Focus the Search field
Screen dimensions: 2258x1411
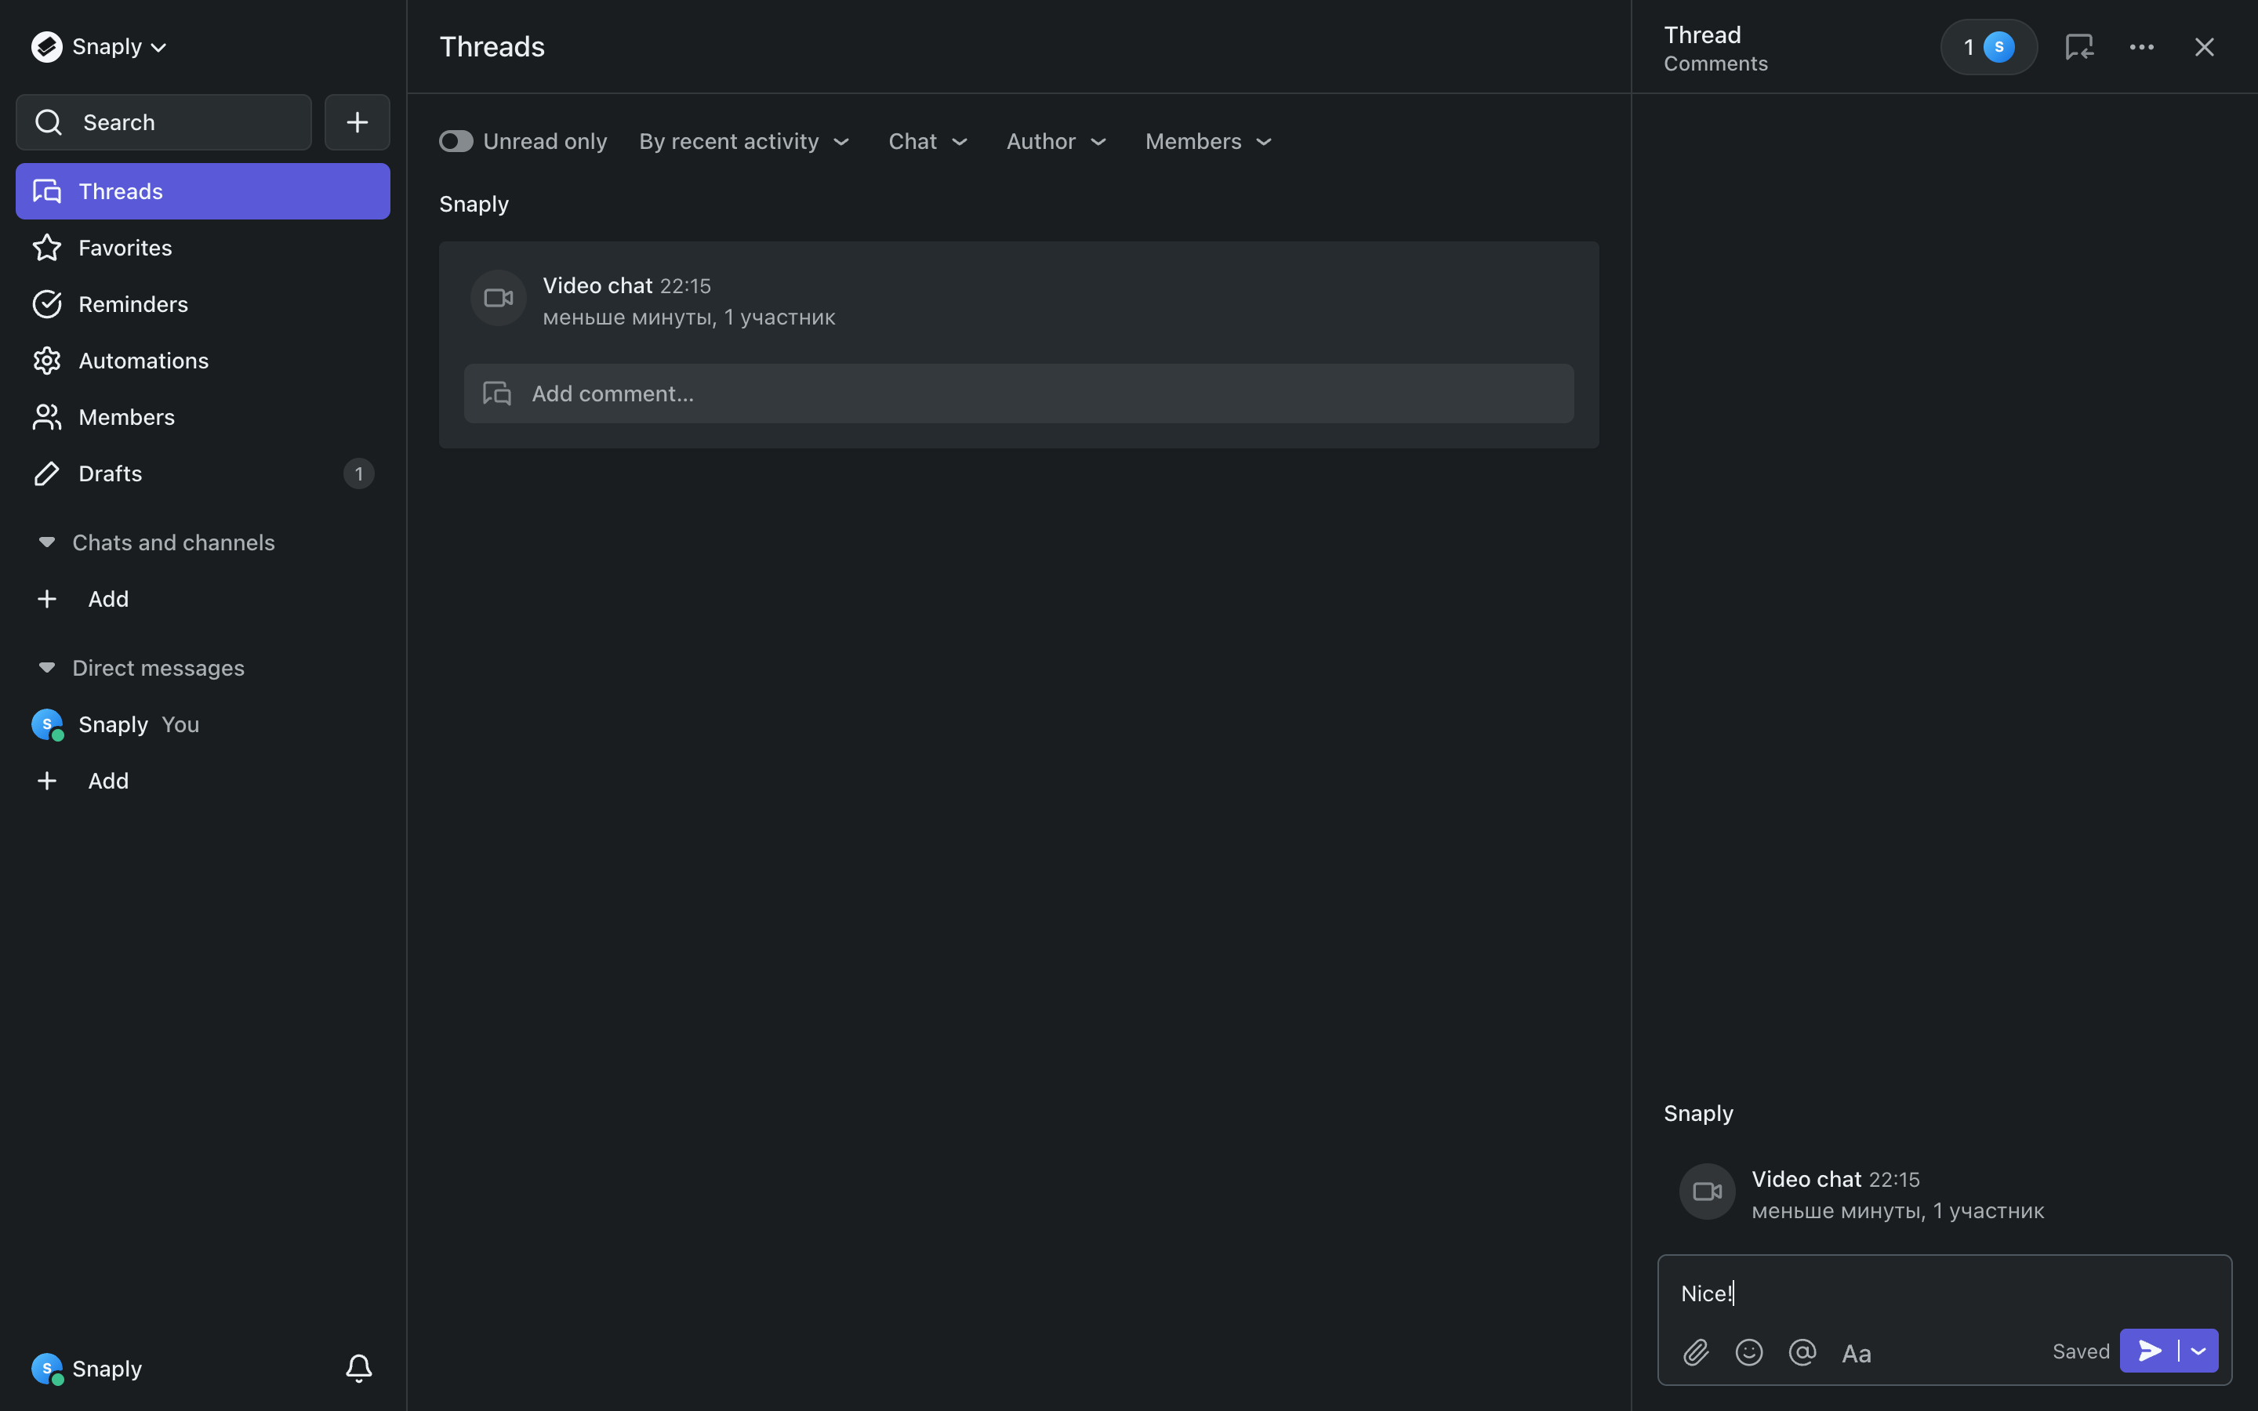click(x=163, y=122)
